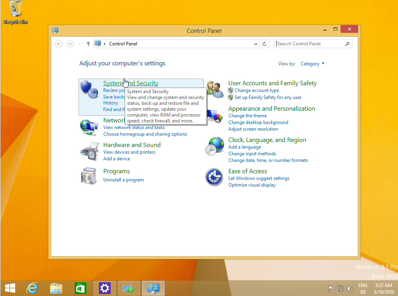The image size is (398, 296).
Task: Click Change input methods link
Action: [x=252, y=154]
